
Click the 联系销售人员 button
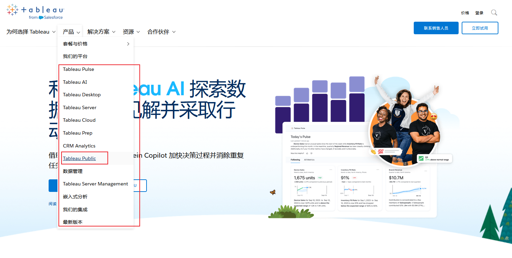(436, 28)
